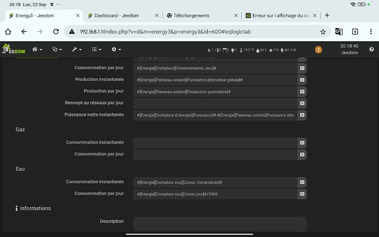Edit the electricity Consommation par jour field
Screen dimensions: 379x237
pos(215,68)
